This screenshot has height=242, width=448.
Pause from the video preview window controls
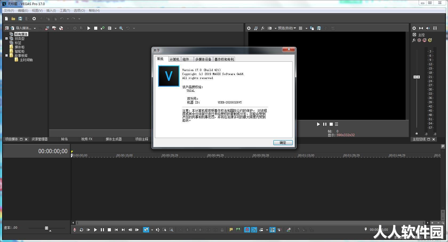pyautogui.click(x=325, y=124)
